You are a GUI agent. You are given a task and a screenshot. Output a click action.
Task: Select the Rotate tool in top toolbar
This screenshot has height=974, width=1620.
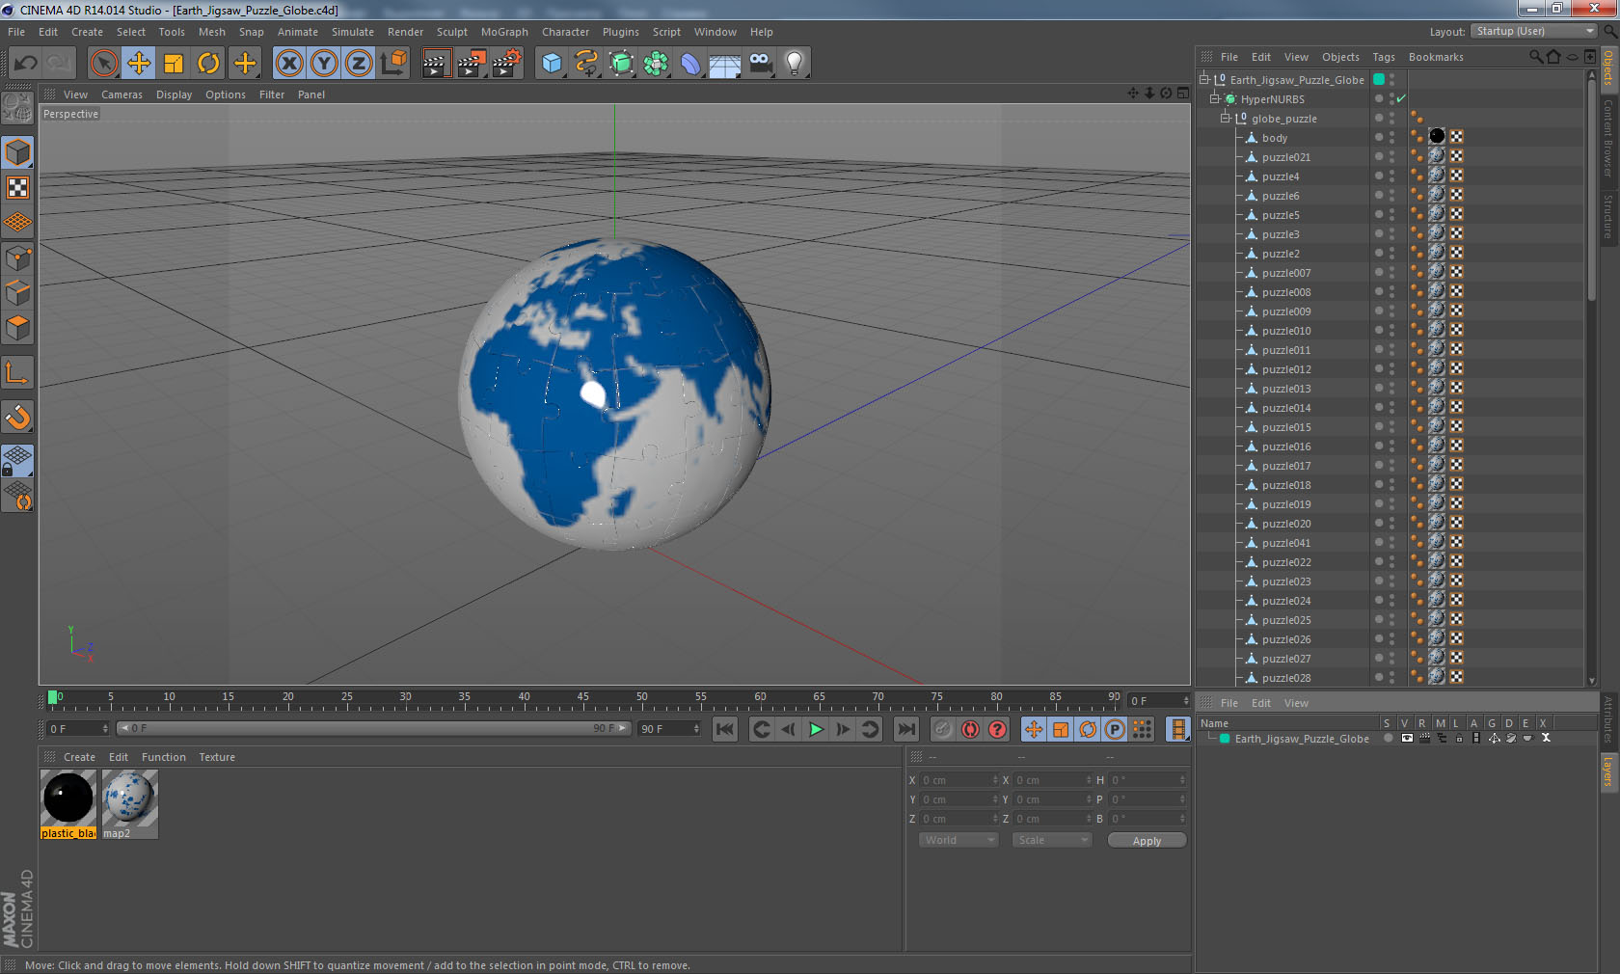208,64
